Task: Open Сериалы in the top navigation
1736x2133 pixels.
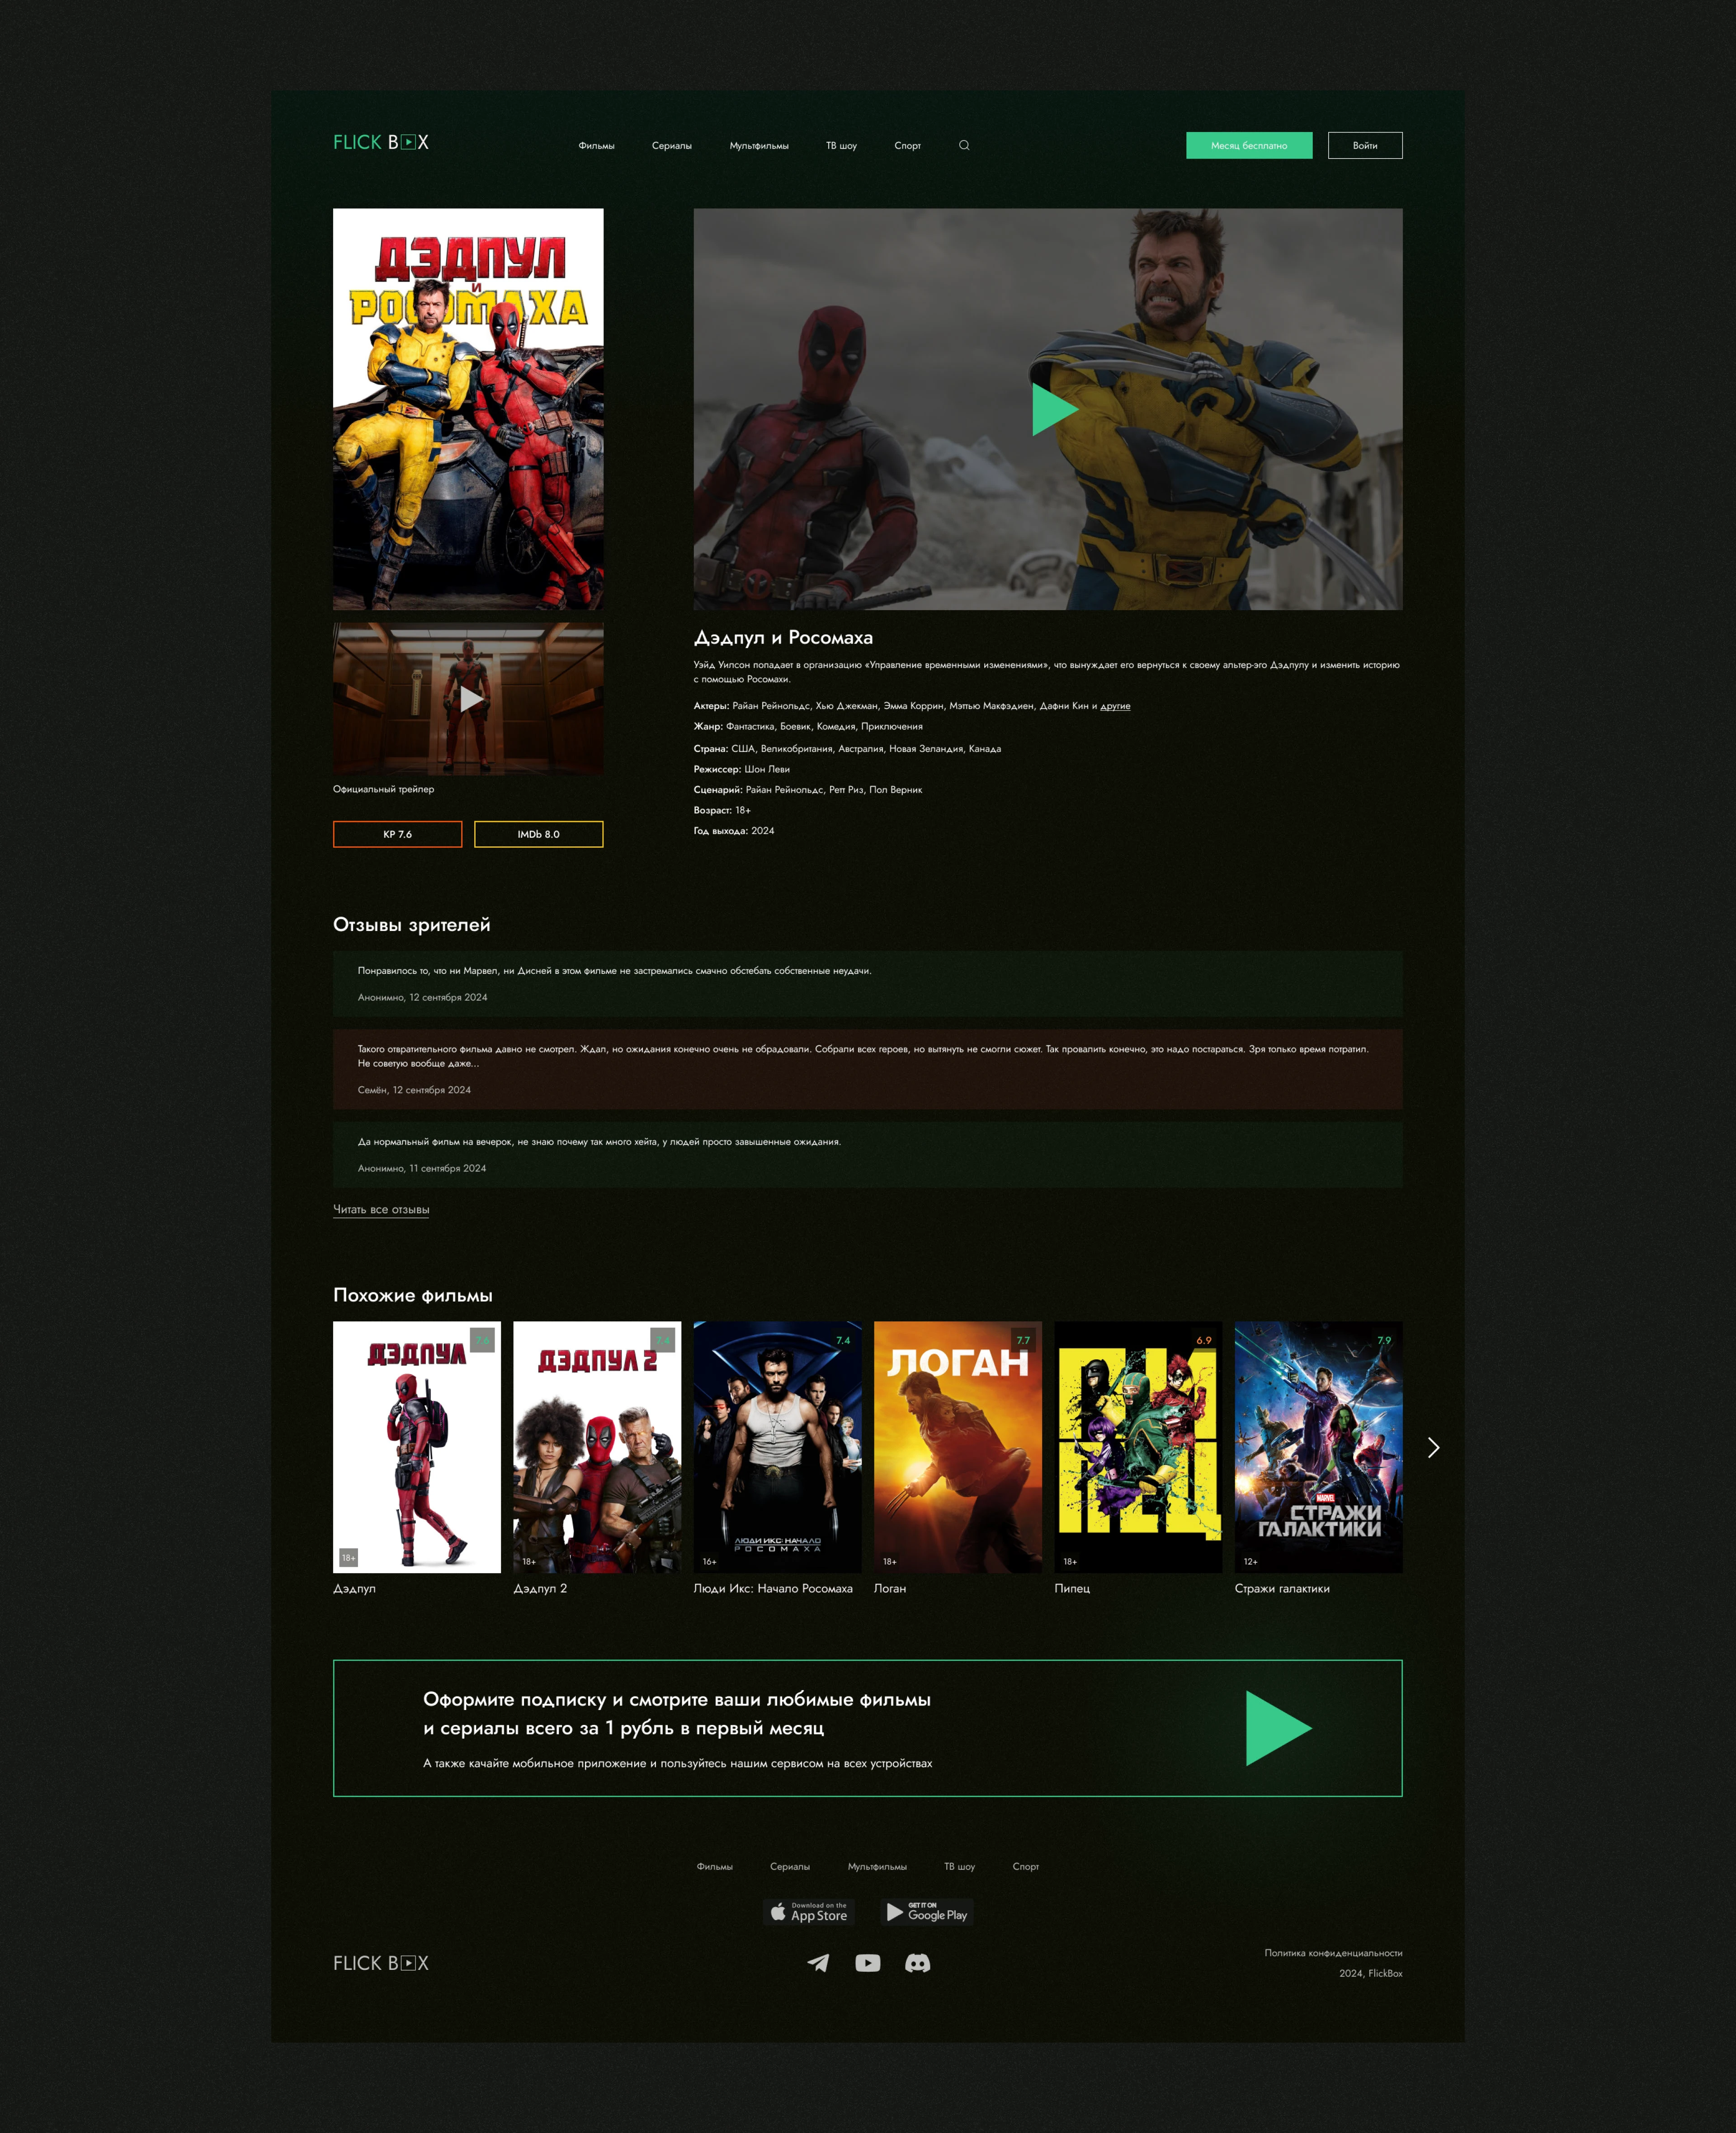Action: pos(672,146)
